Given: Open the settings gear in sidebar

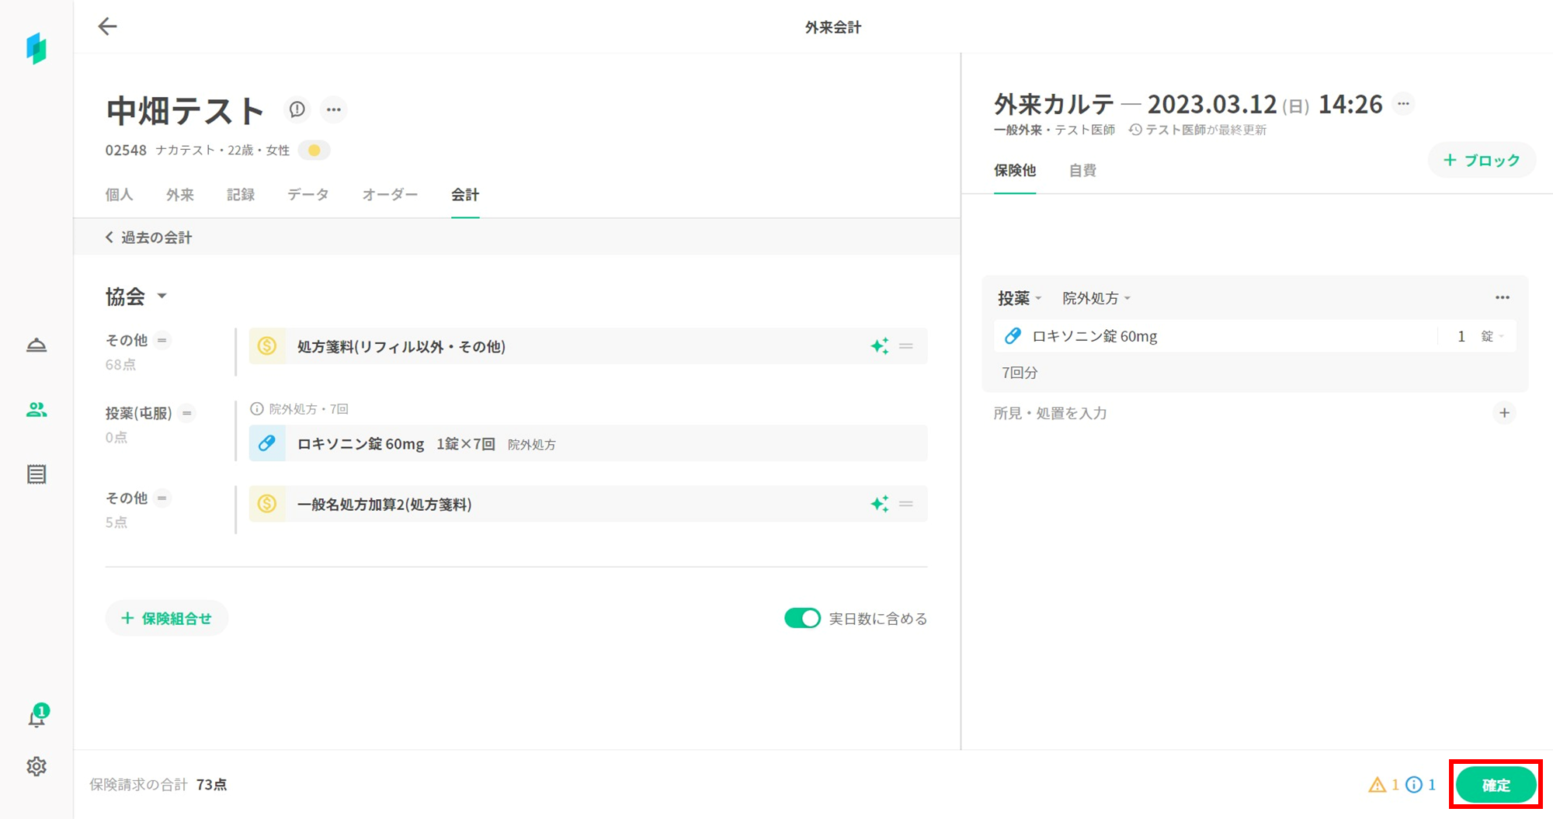Looking at the screenshot, I should [36, 766].
